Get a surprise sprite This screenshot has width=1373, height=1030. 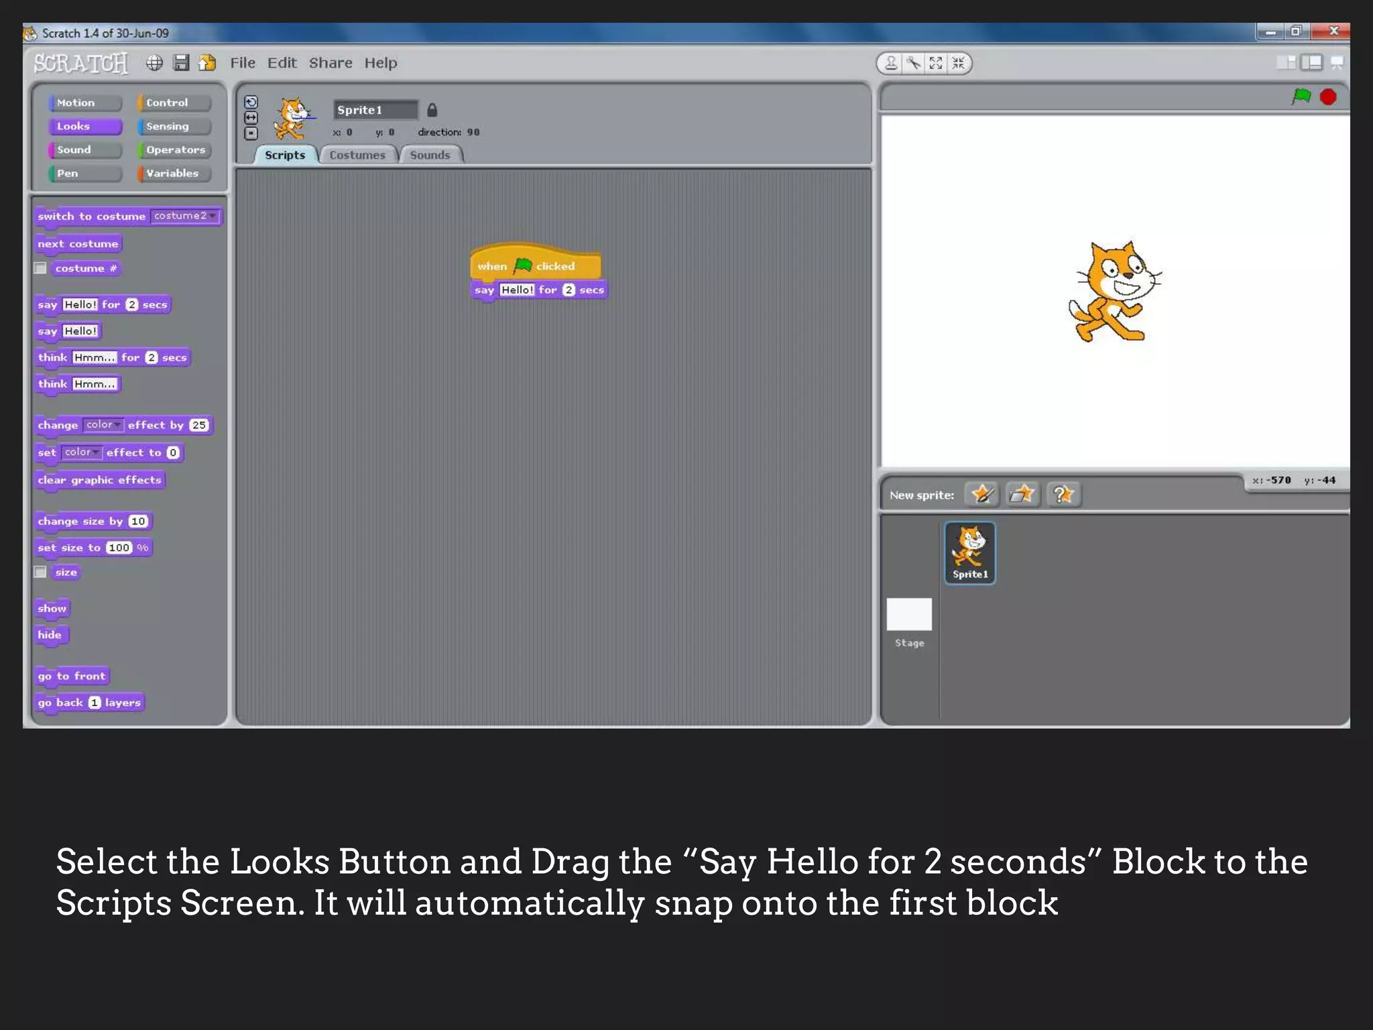(x=1063, y=495)
